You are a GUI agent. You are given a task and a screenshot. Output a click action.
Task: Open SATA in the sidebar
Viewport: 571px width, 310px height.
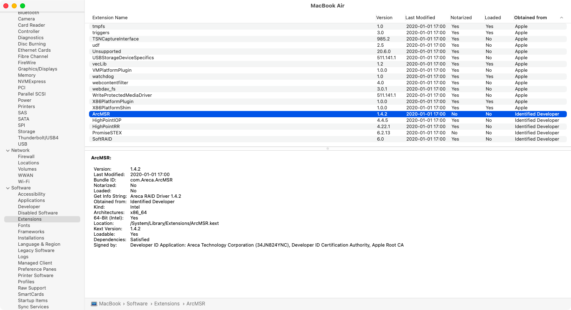pos(23,119)
